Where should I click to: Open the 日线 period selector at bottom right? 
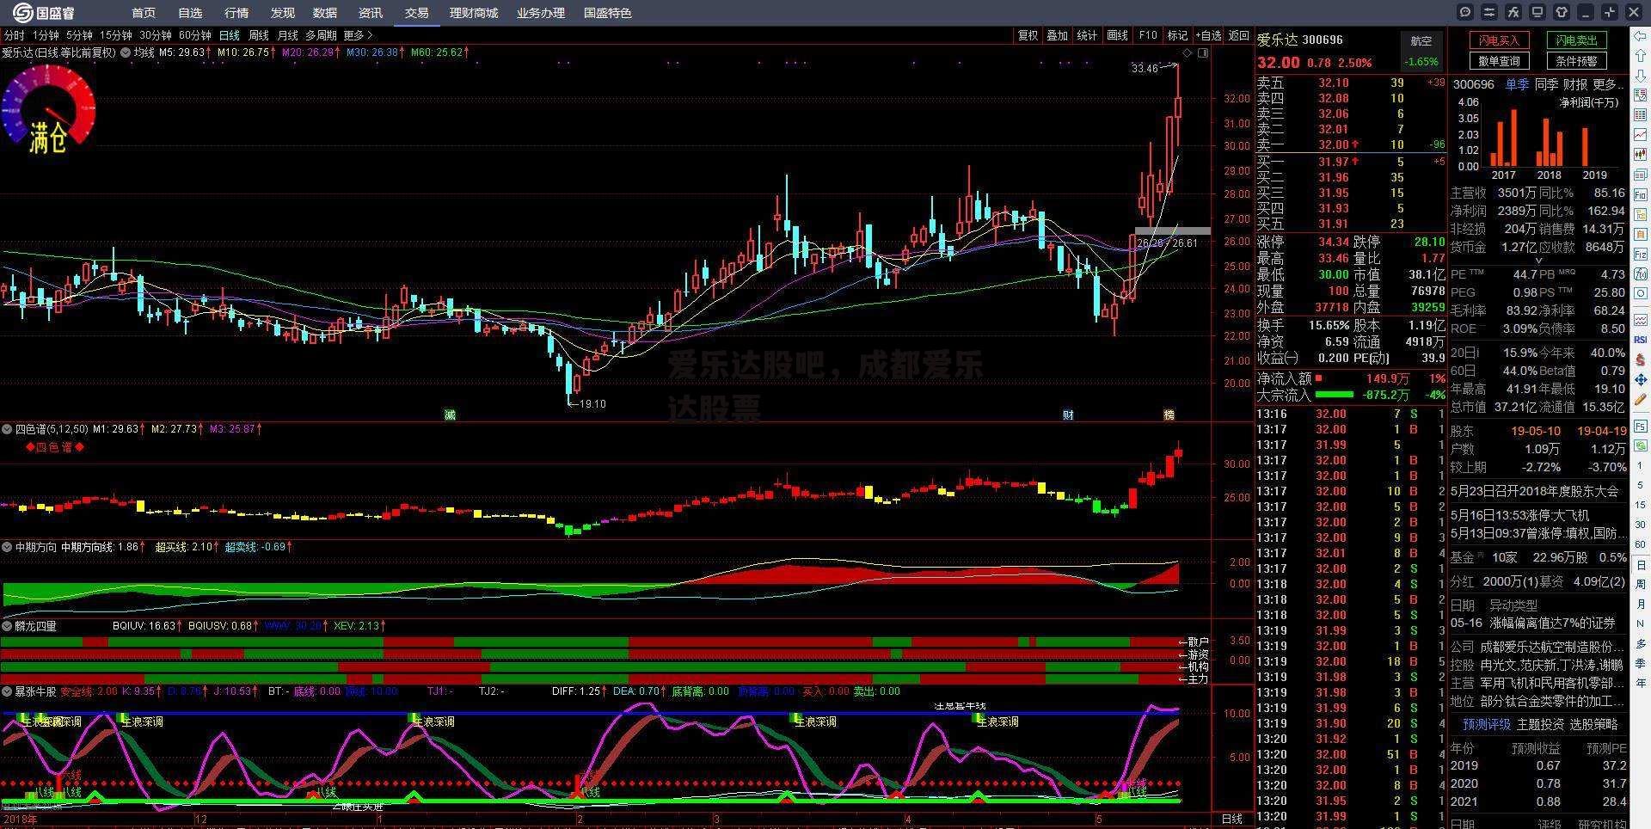pyautogui.click(x=1231, y=819)
